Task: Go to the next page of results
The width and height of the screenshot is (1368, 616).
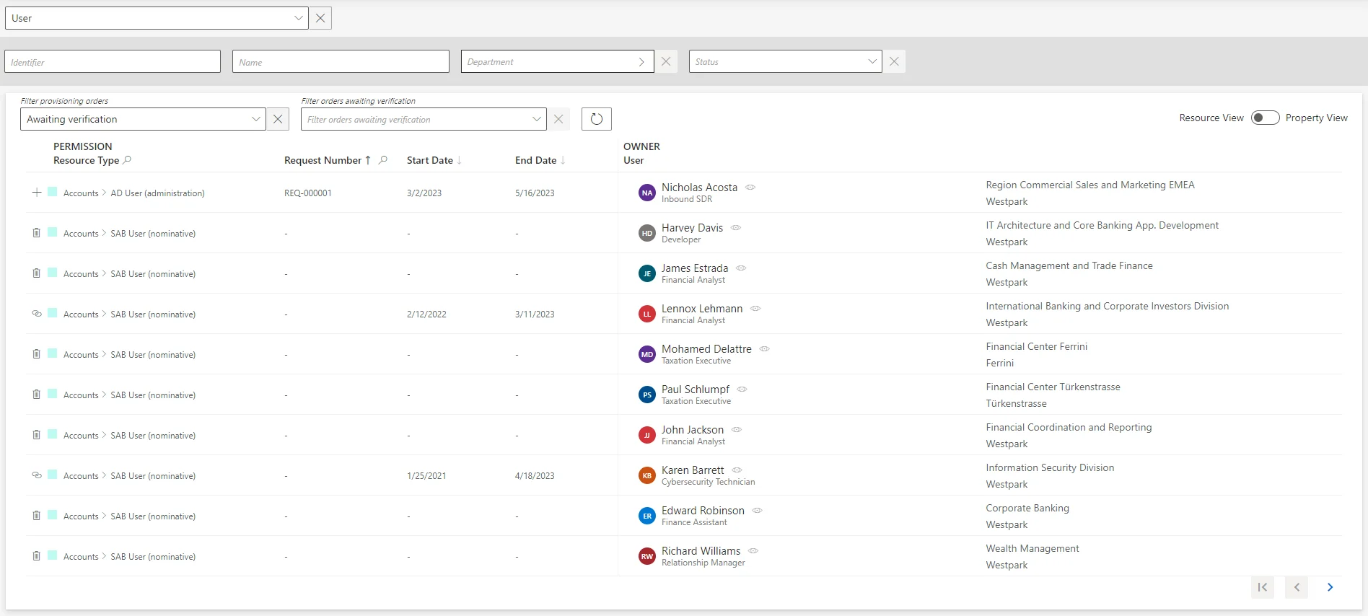Action: coord(1330,587)
